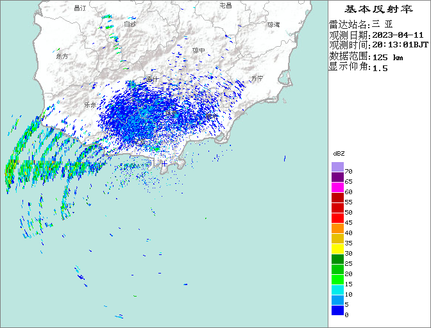431x328 pixels.
Task: Click the 基本反射率 title text
Action: 378,9
